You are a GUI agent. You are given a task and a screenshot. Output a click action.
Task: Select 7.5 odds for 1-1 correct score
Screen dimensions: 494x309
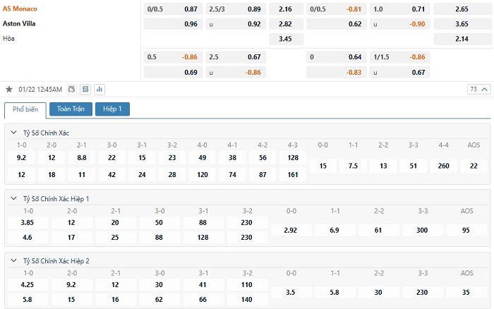tap(353, 166)
